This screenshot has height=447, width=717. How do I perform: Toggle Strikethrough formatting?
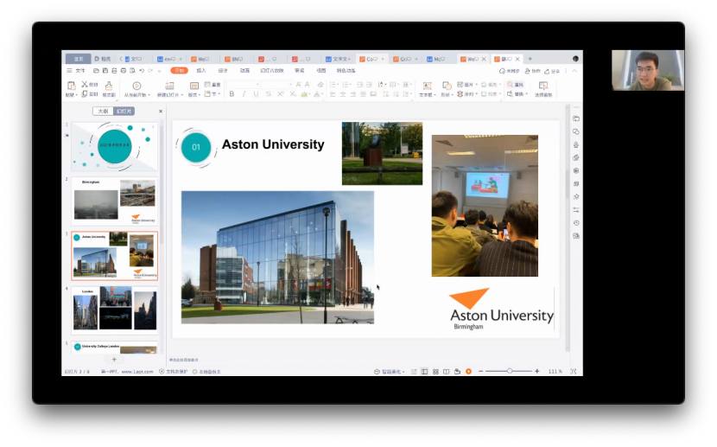pos(269,93)
